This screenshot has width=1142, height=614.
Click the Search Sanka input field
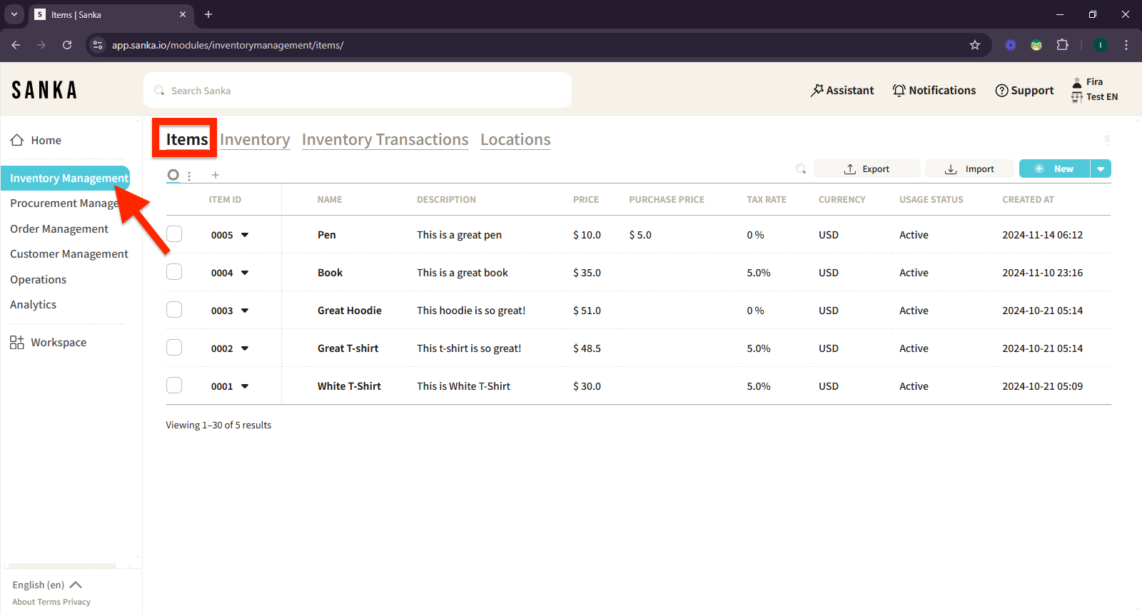[357, 91]
